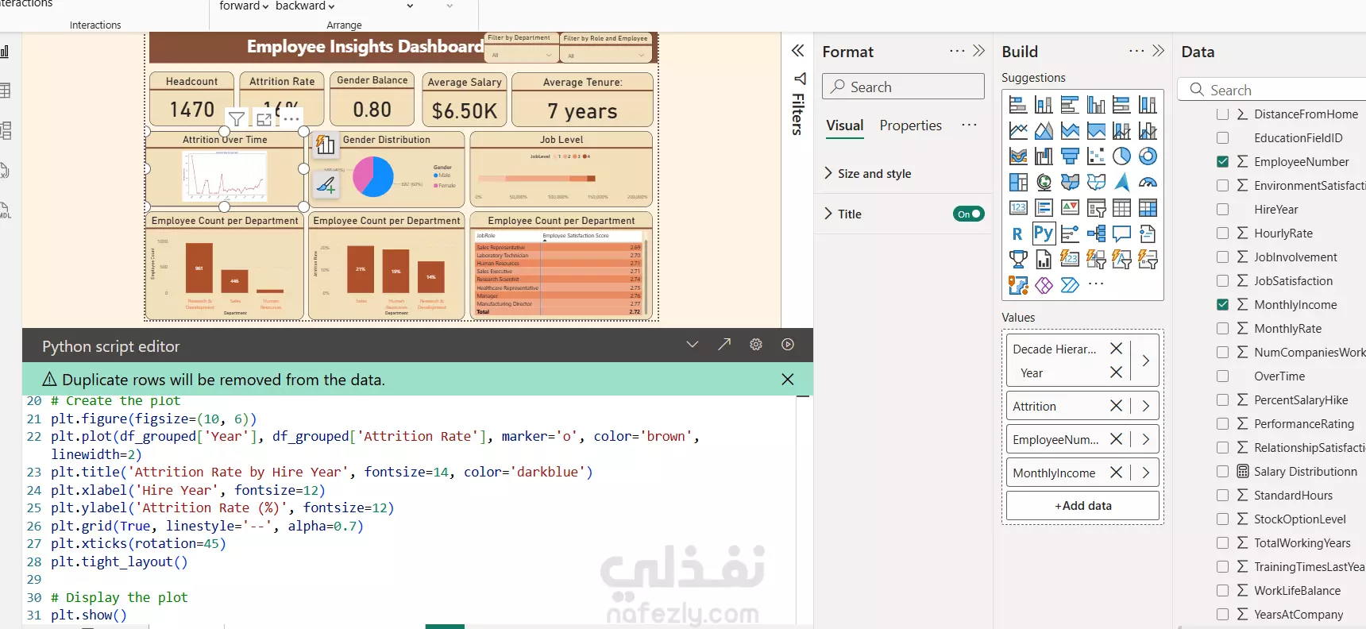Click the Format pane Search box
This screenshot has height=629, width=1366.
tap(903, 87)
